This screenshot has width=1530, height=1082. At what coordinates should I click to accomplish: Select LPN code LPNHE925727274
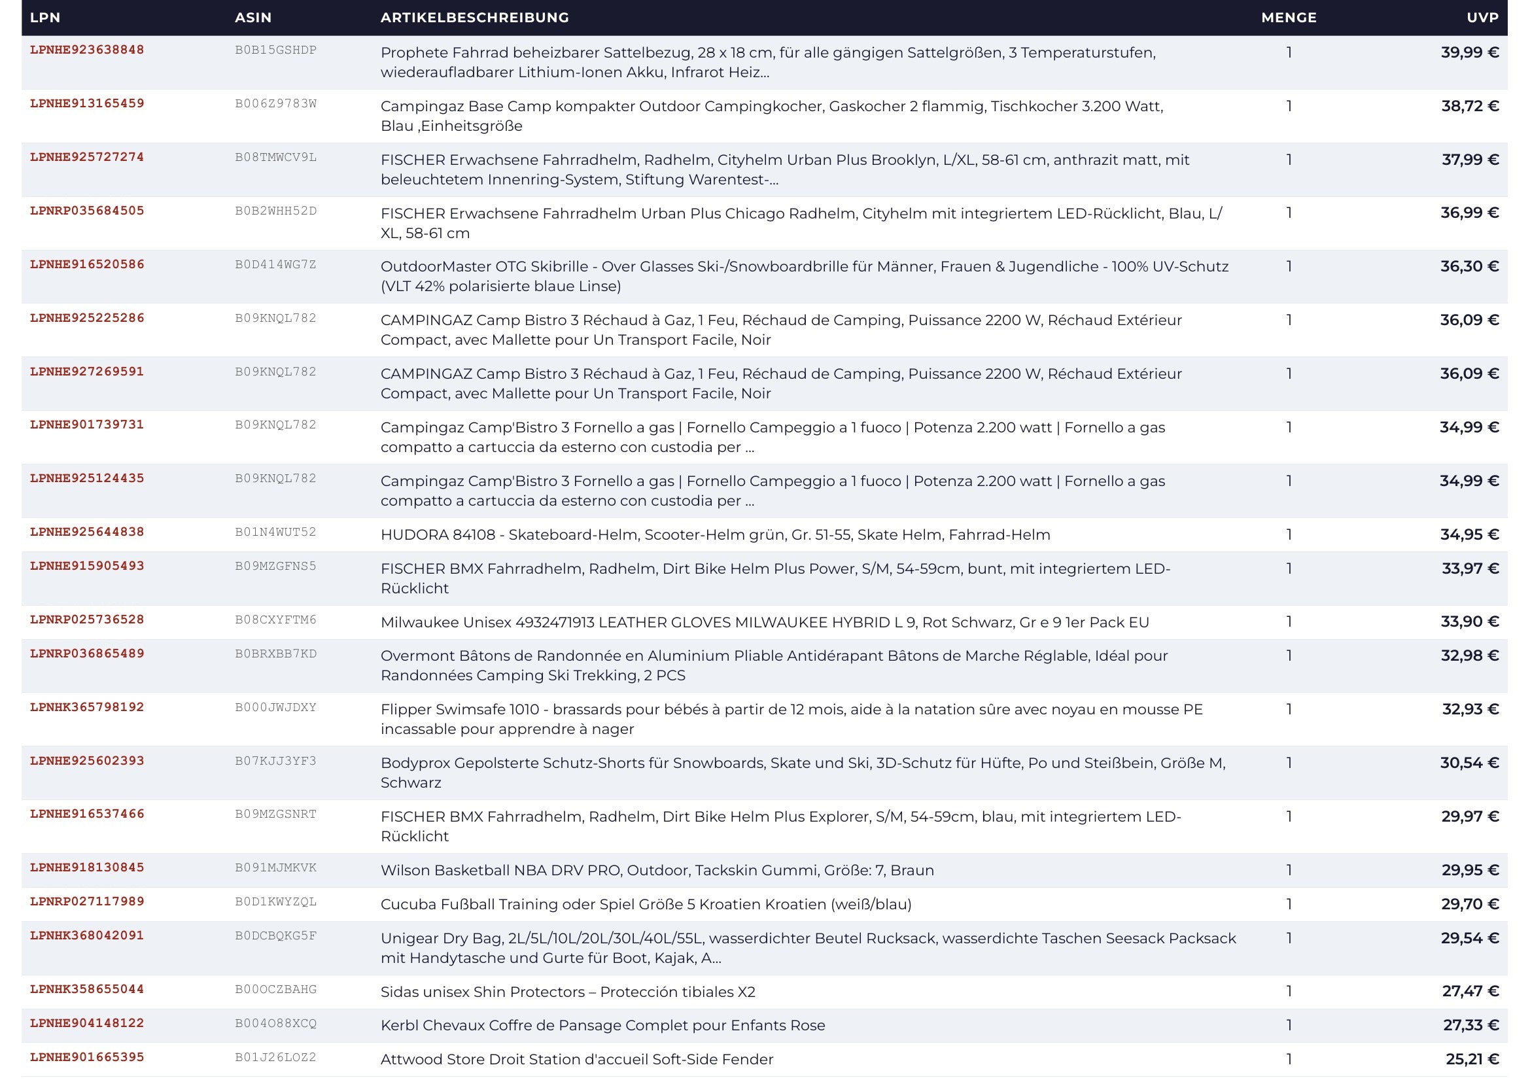86,157
